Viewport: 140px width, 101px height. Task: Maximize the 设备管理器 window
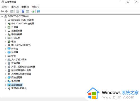pos(128,2)
